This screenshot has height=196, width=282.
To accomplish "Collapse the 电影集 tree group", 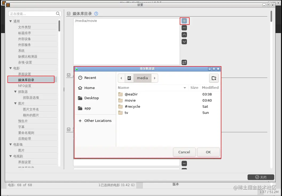I will (x=11, y=145).
